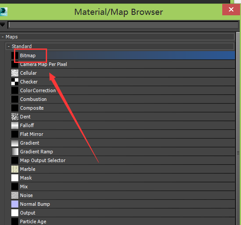Click the Gradient map thumbnail icon
Screen dimensions: 241x225
(x=15, y=143)
